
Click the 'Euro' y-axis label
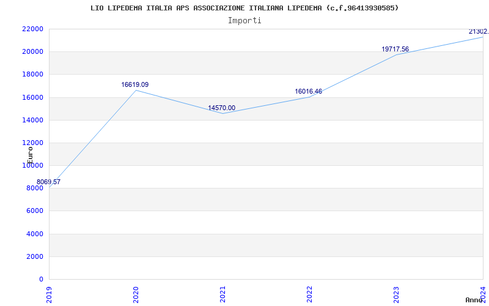[x=30, y=155]
